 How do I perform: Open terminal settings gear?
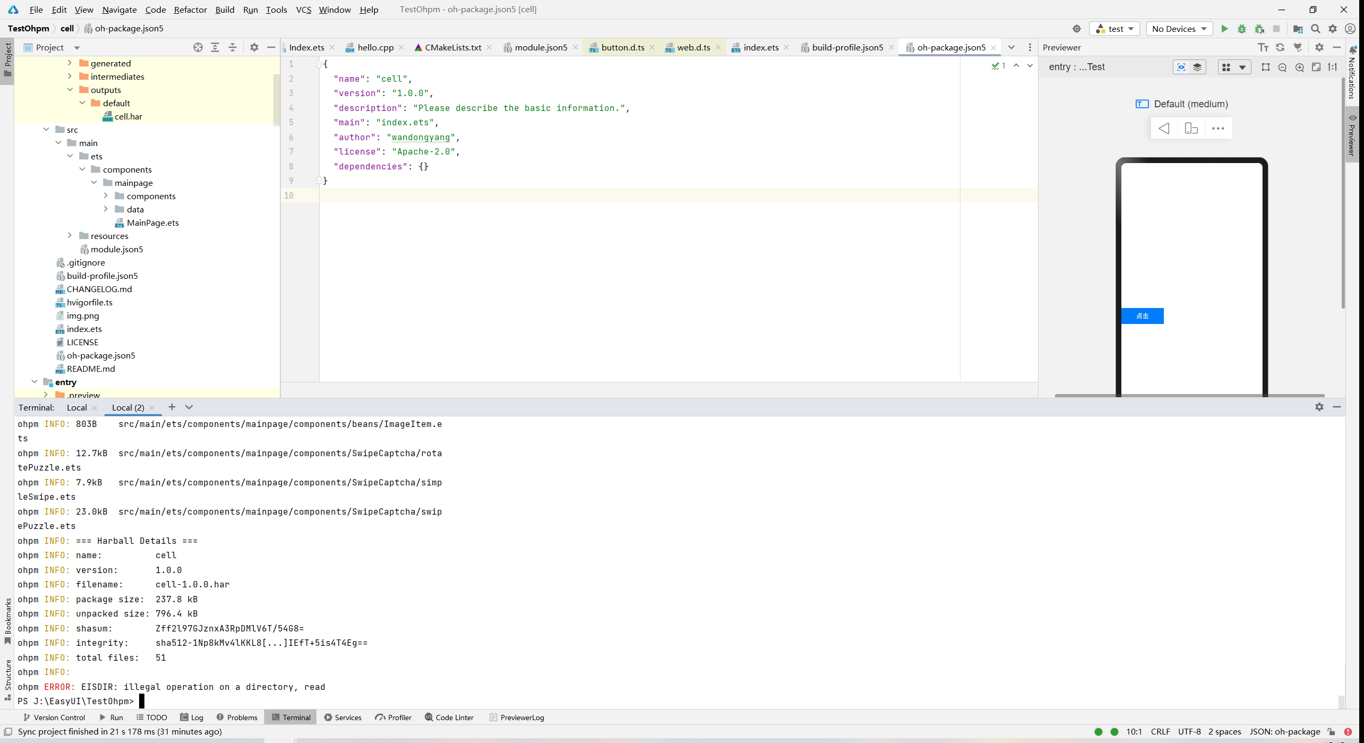point(1319,407)
